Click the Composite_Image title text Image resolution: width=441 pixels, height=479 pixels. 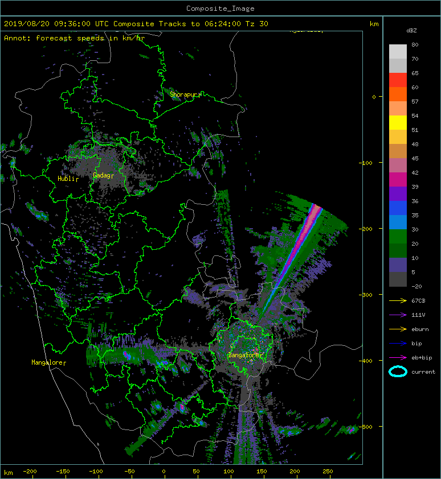220,9
